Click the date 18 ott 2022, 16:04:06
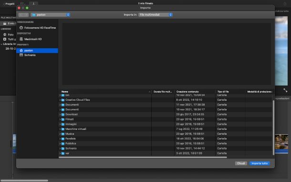 [x=190, y=139]
